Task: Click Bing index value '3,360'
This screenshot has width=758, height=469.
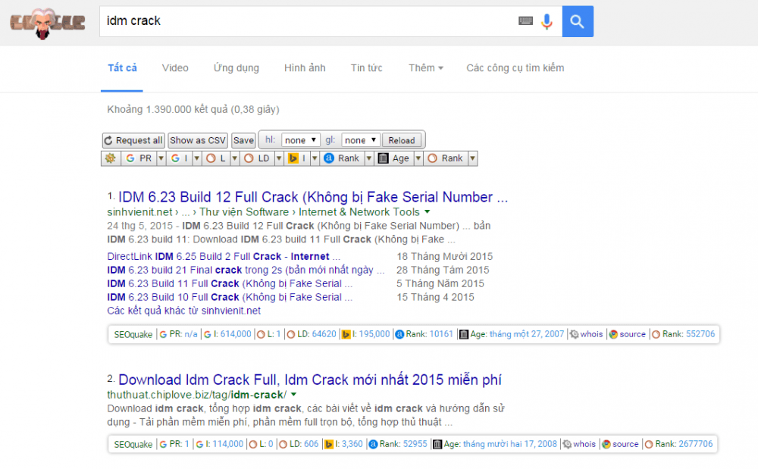Action: pos(352,444)
